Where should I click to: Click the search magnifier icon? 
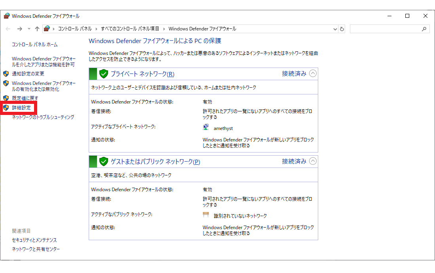coord(424,29)
